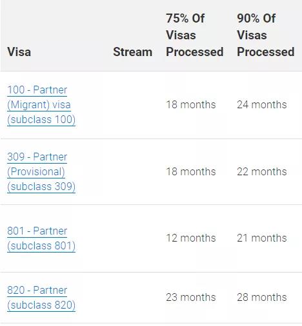Viewport: 302px width, 326px height.
Task: Select the 22 months cell
Action: [262, 172]
